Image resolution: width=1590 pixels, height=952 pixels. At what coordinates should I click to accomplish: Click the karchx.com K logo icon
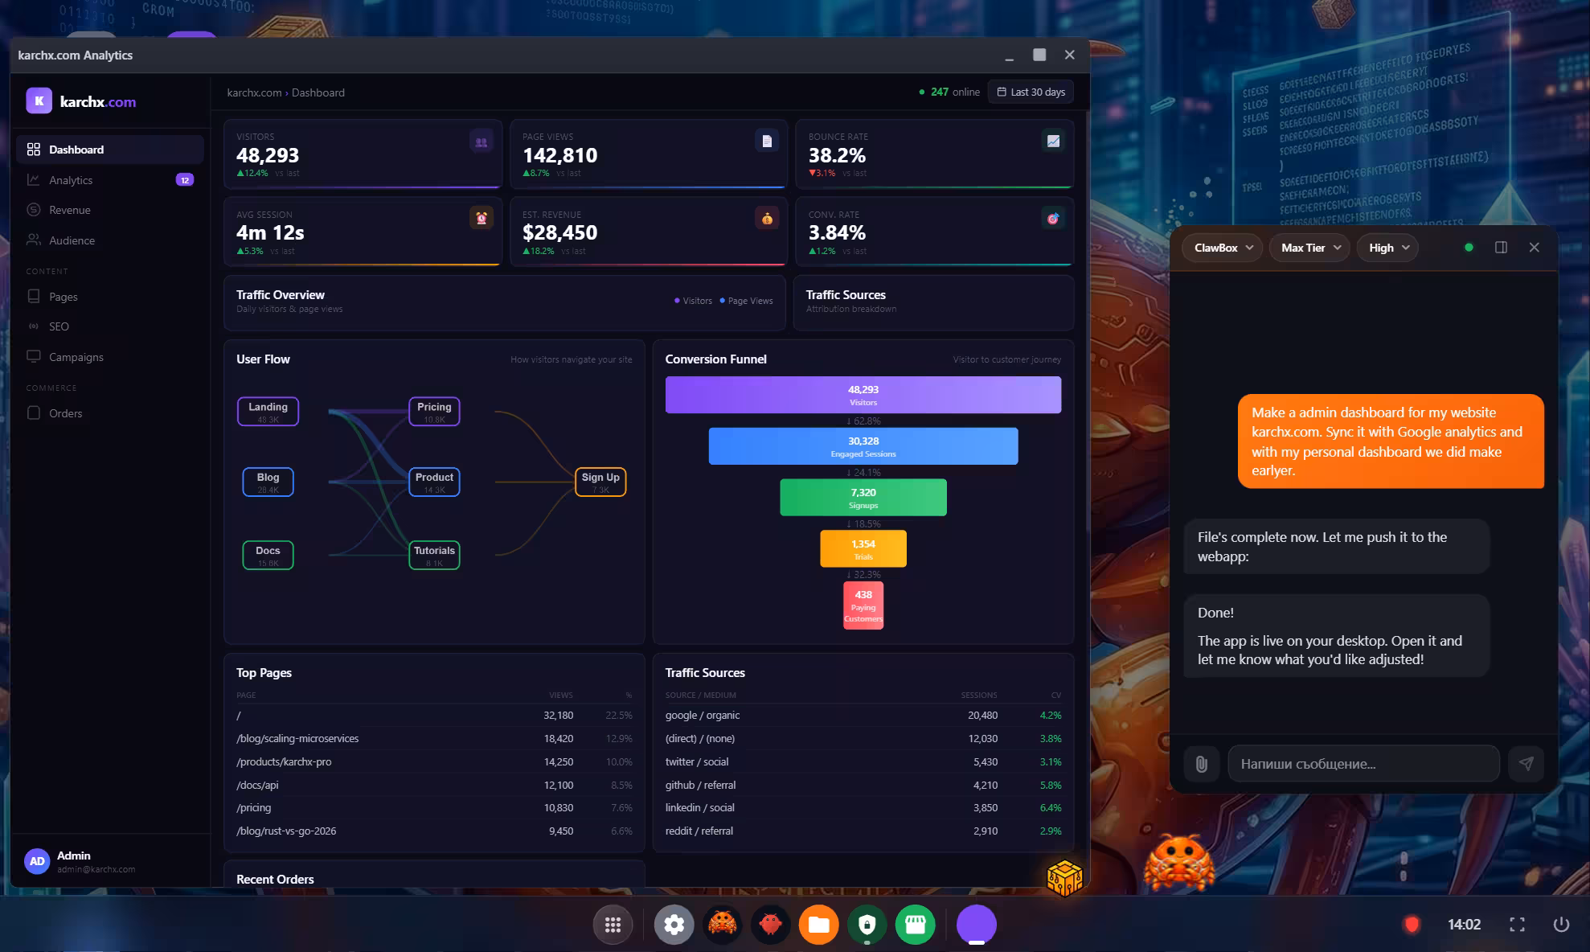pos(39,101)
